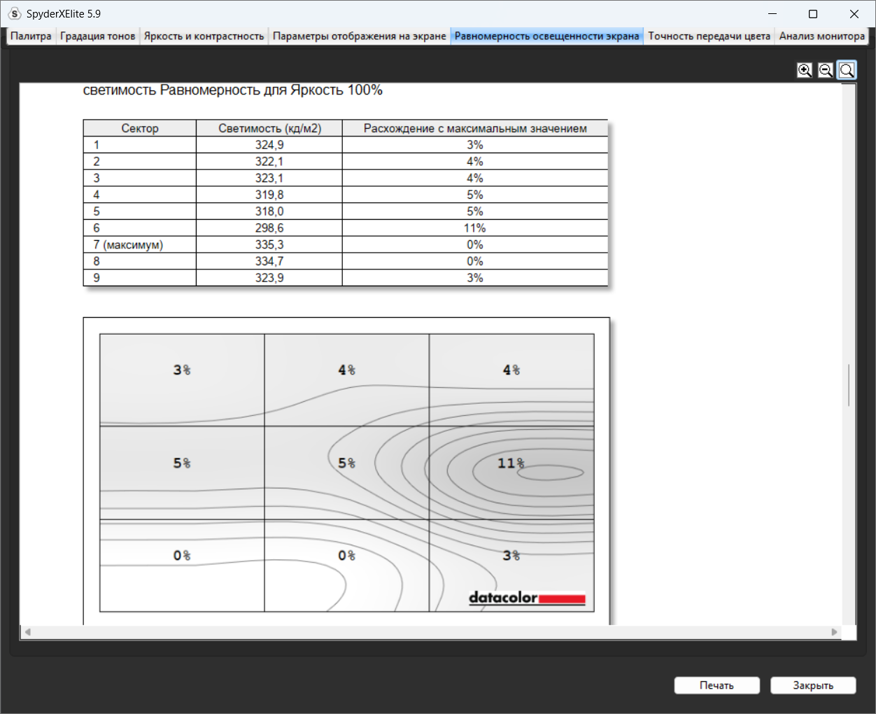Open the Анализ монитора tab

[821, 36]
